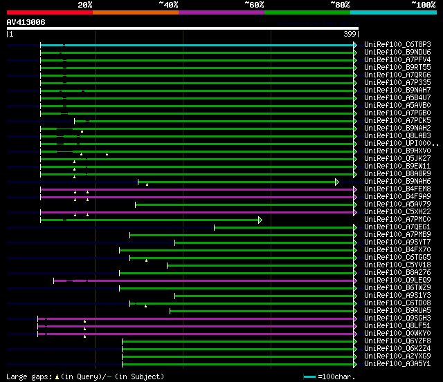Click UniRef100_B9NAH2 label
This screenshot has width=443, height=382.
pyautogui.click(x=397, y=128)
